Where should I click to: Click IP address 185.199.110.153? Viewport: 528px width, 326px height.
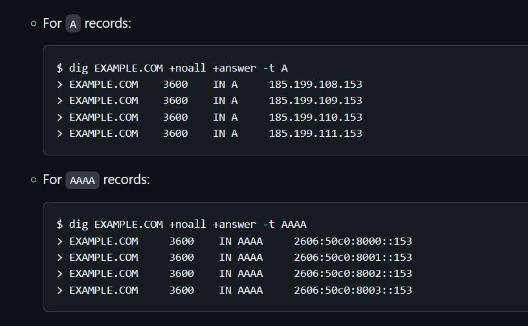tap(316, 117)
